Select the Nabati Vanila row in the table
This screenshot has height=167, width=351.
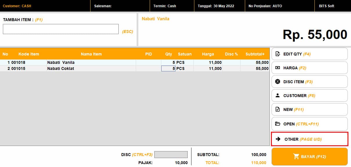pyautogui.click(x=91, y=62)
